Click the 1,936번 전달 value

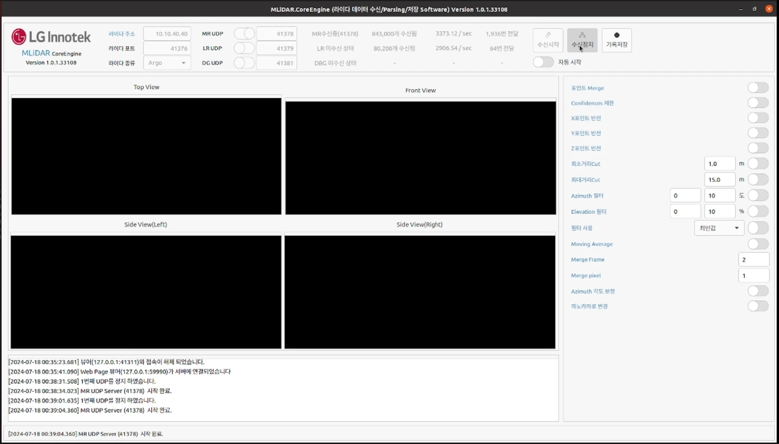coord(502,34)
